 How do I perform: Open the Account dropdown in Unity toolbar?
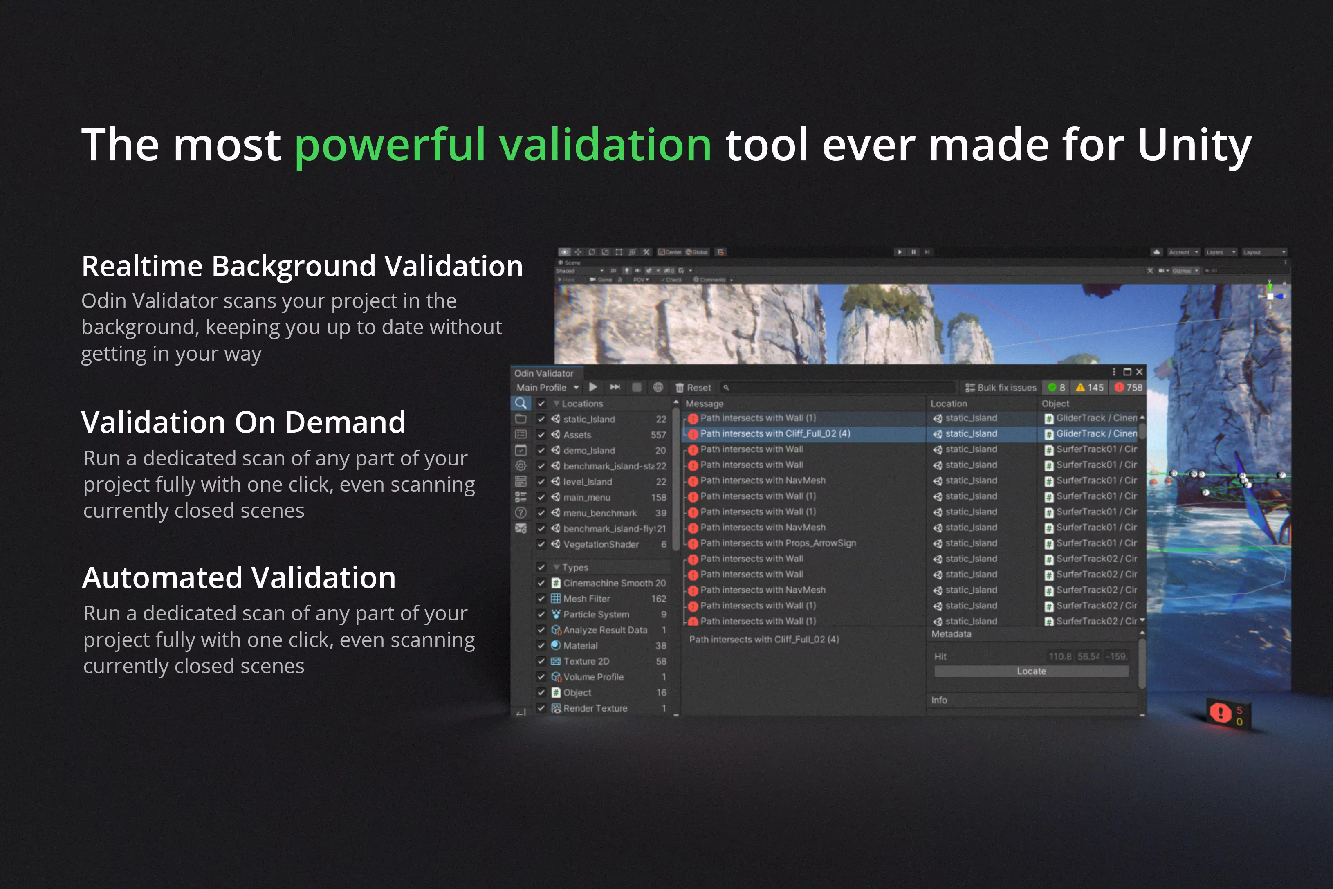click(x=1183, y=252)
